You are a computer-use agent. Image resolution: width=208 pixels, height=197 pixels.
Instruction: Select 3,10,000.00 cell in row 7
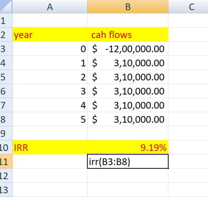pyautogui.click(x=128, y=105)
